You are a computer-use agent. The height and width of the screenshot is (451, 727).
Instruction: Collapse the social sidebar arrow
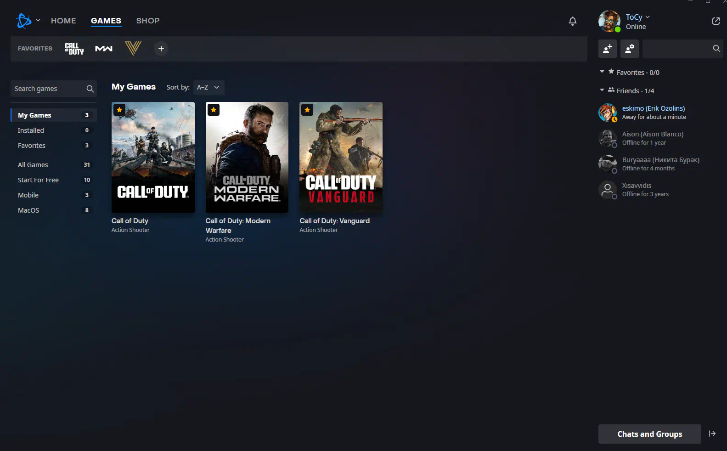[712, 434]
